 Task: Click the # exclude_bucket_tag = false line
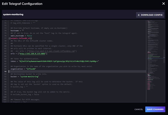tap(25, 94)
